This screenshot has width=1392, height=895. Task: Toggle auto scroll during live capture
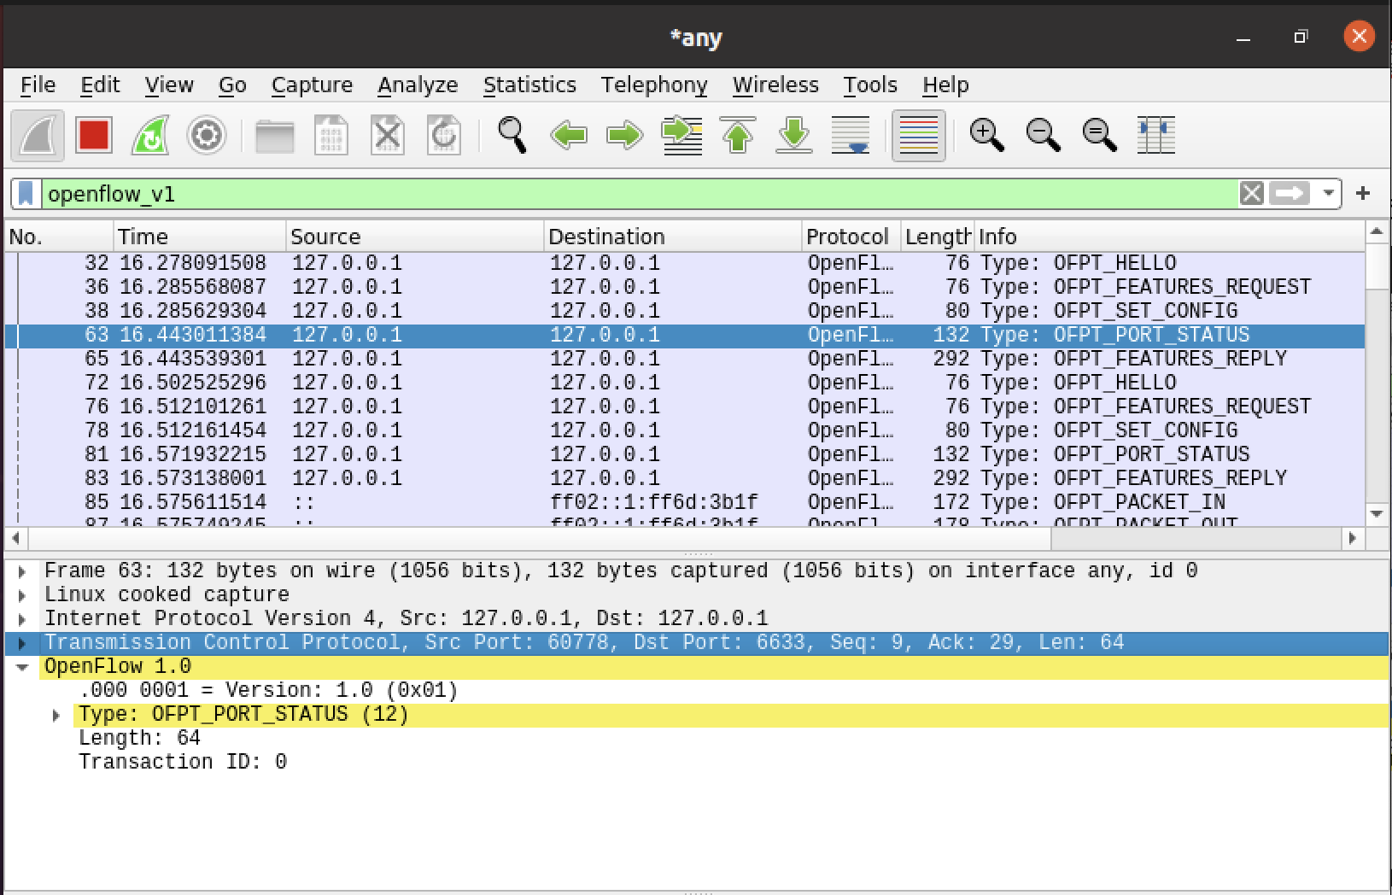(851, 135)
